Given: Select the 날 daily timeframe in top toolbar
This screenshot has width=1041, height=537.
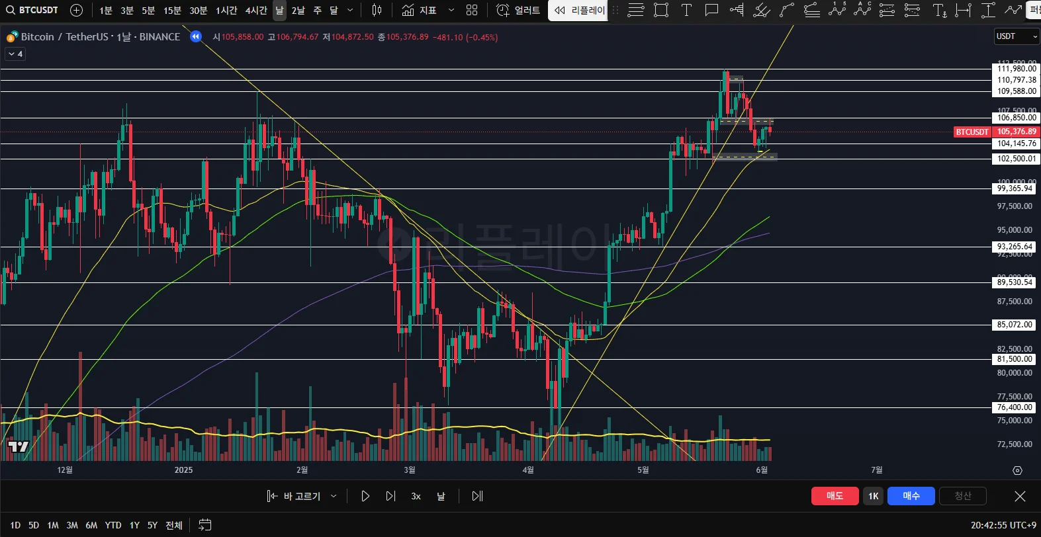Looking at the screenshot, I should (x=279, y=10).
